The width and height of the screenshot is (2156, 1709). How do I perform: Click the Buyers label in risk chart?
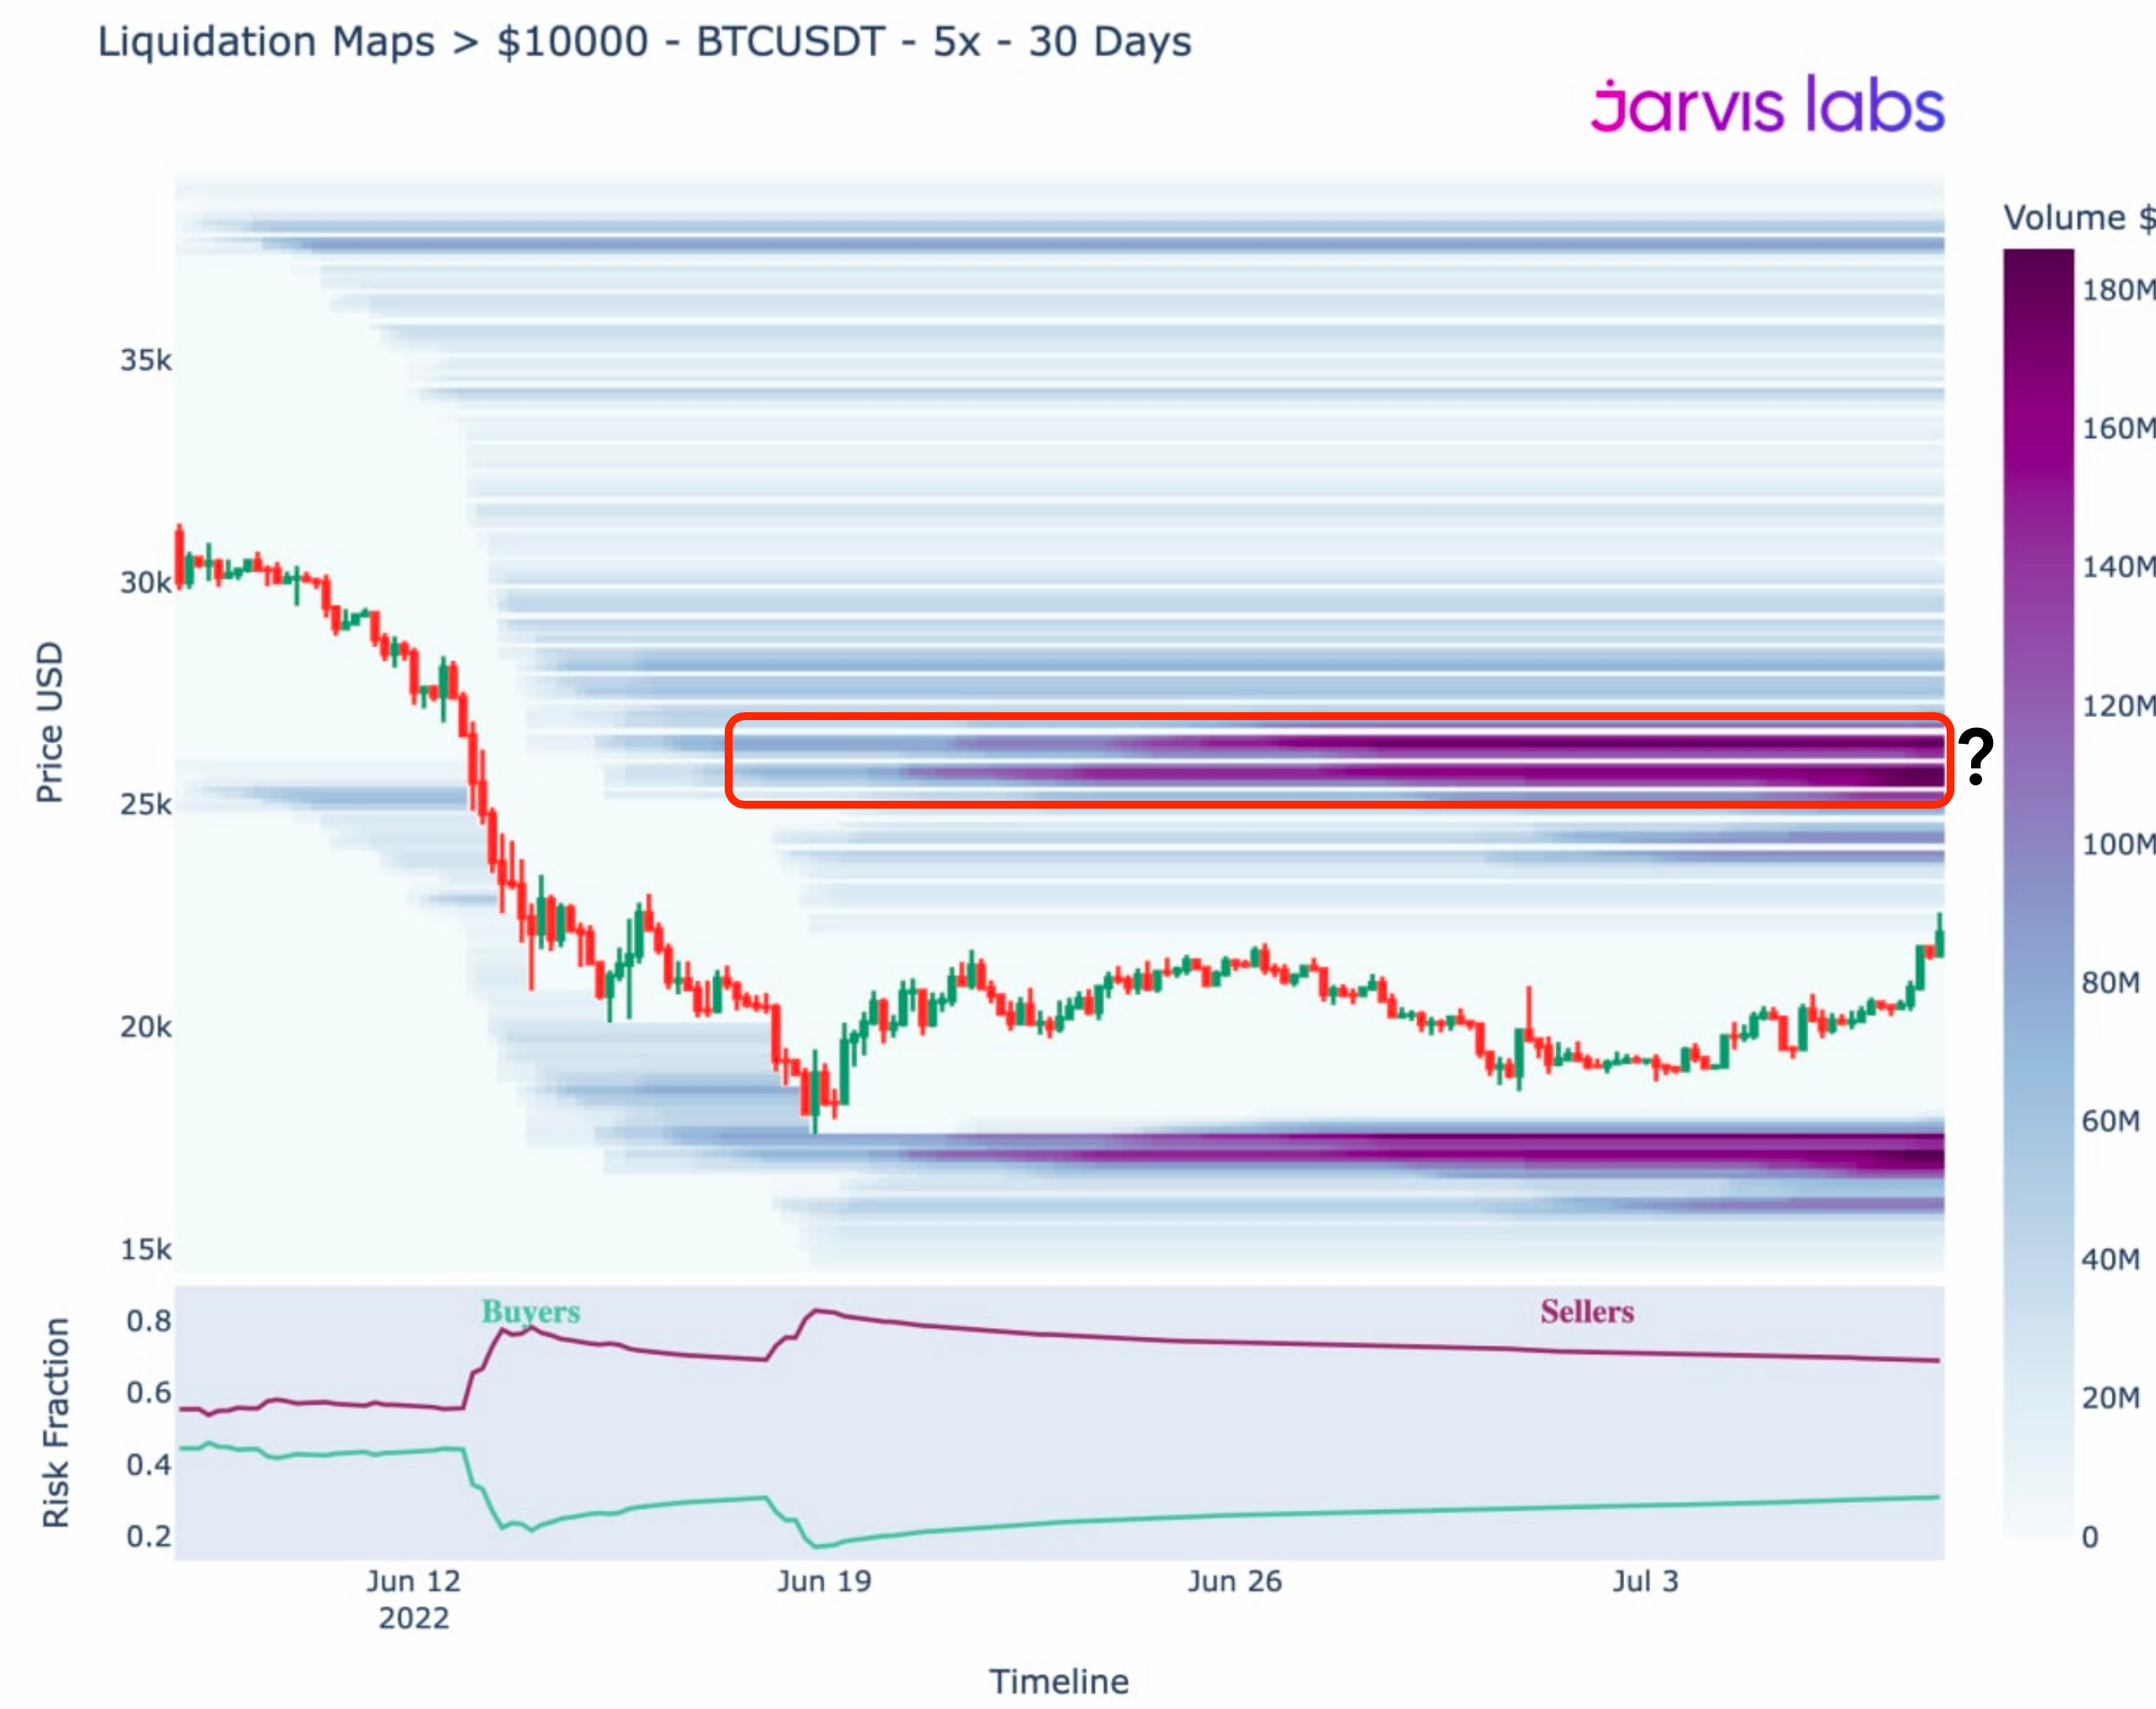530,1311
